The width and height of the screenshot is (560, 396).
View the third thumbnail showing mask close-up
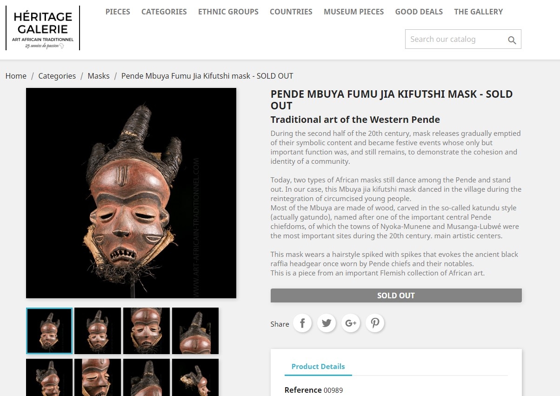pyautogui.click(x=147, y=331)
